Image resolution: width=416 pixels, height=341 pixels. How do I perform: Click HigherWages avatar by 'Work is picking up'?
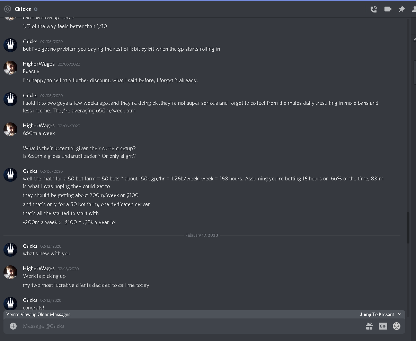pyautogui.click(x=10, y=272)
